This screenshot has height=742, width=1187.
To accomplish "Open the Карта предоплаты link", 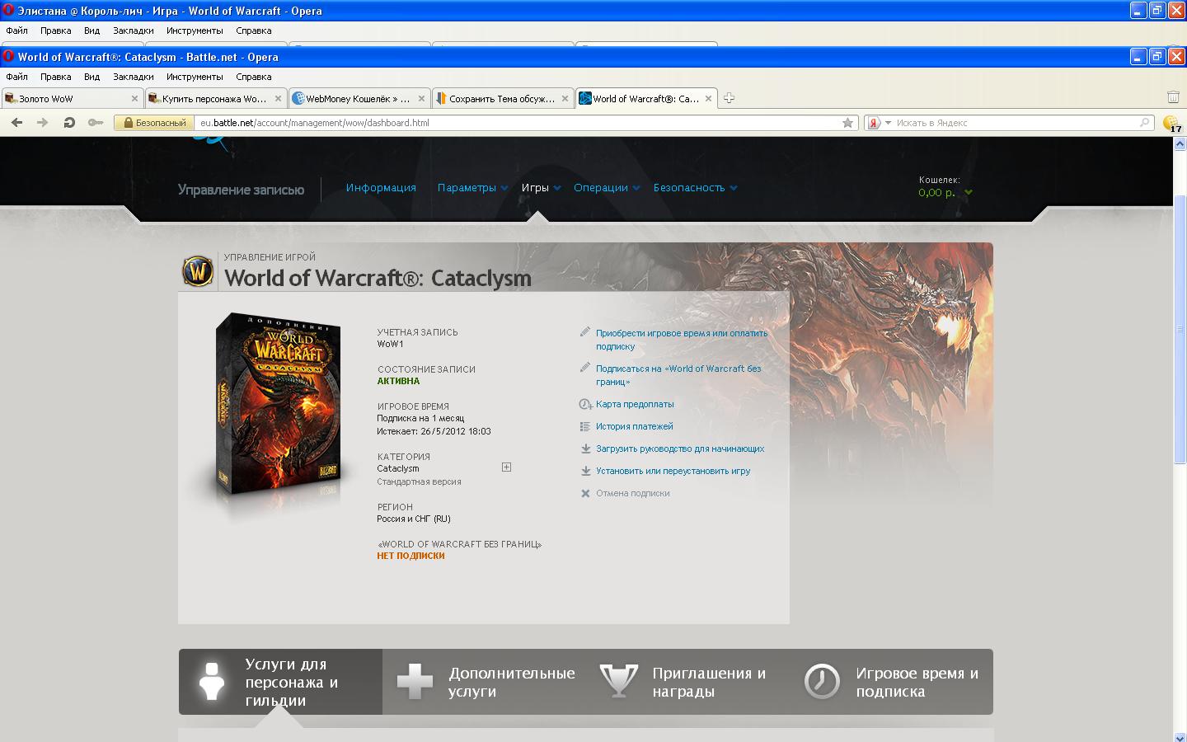I will coord(635,404).
